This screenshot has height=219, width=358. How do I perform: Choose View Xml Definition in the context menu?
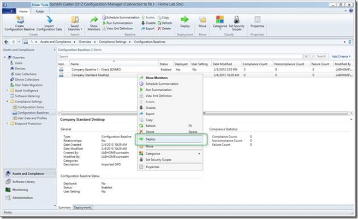click(170, 96)
